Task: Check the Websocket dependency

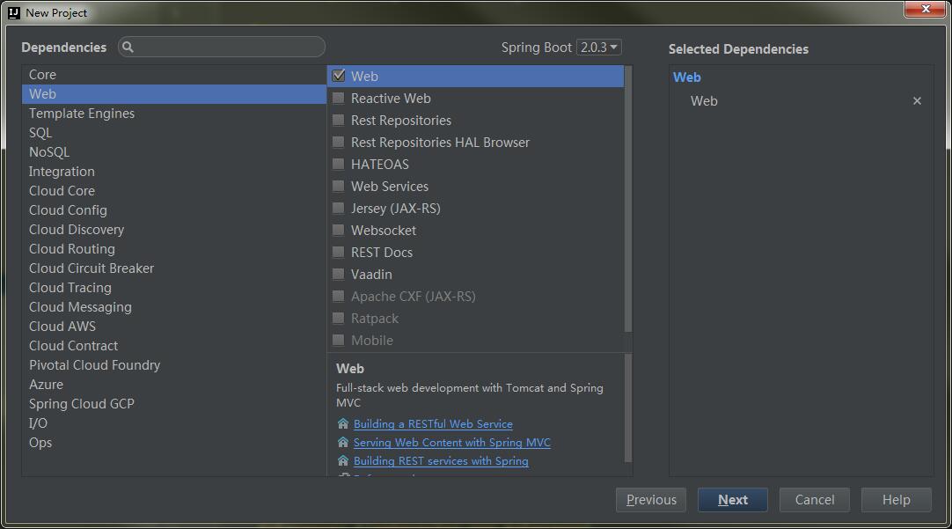Action: (x=339, y=231)
